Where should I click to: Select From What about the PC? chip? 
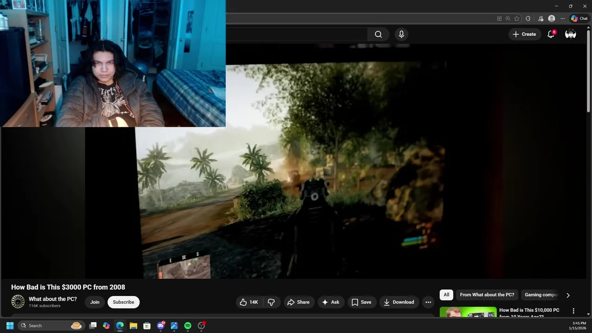487,295
